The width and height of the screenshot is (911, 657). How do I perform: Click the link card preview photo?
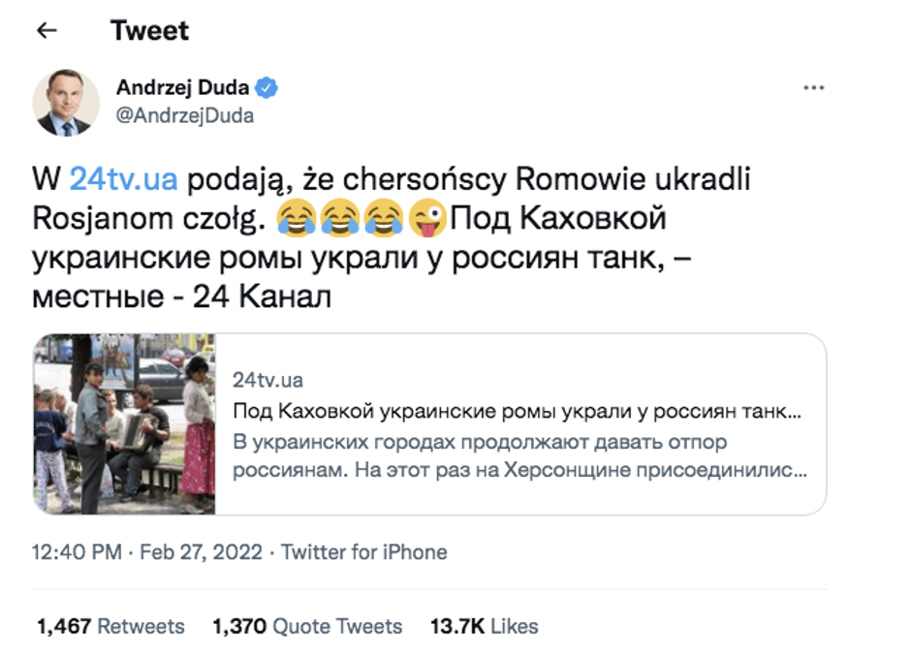pyautogui.click(x=124, y=423)
